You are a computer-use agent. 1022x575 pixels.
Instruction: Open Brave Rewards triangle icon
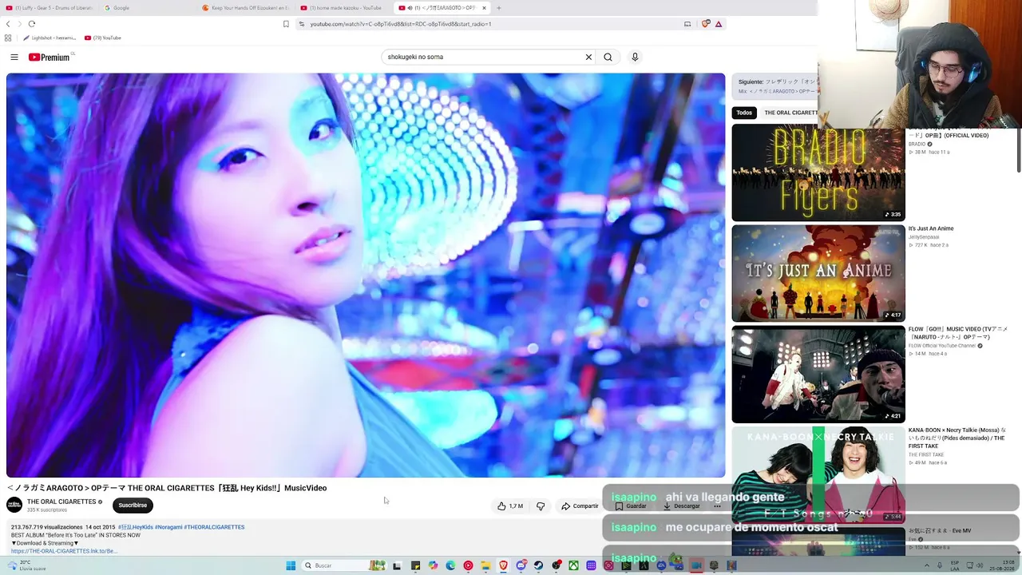point(719,24)
